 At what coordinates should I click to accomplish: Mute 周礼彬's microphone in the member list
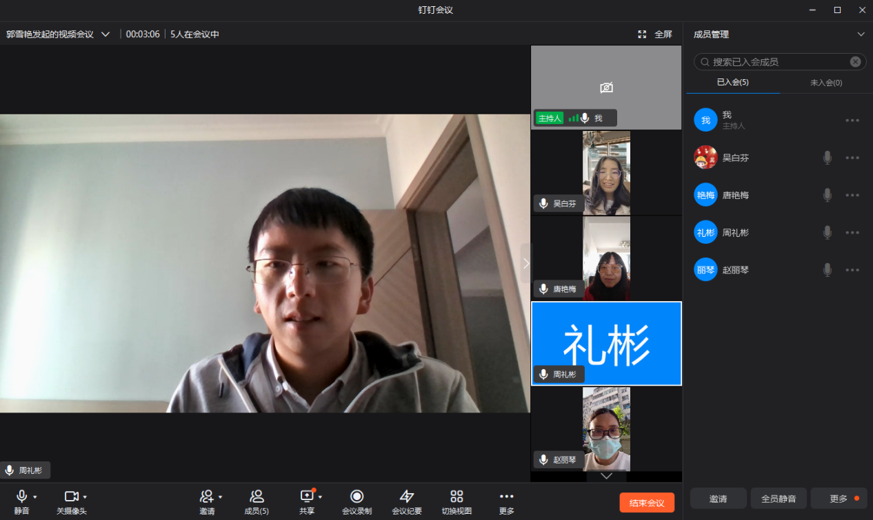[x=827, y=232]
